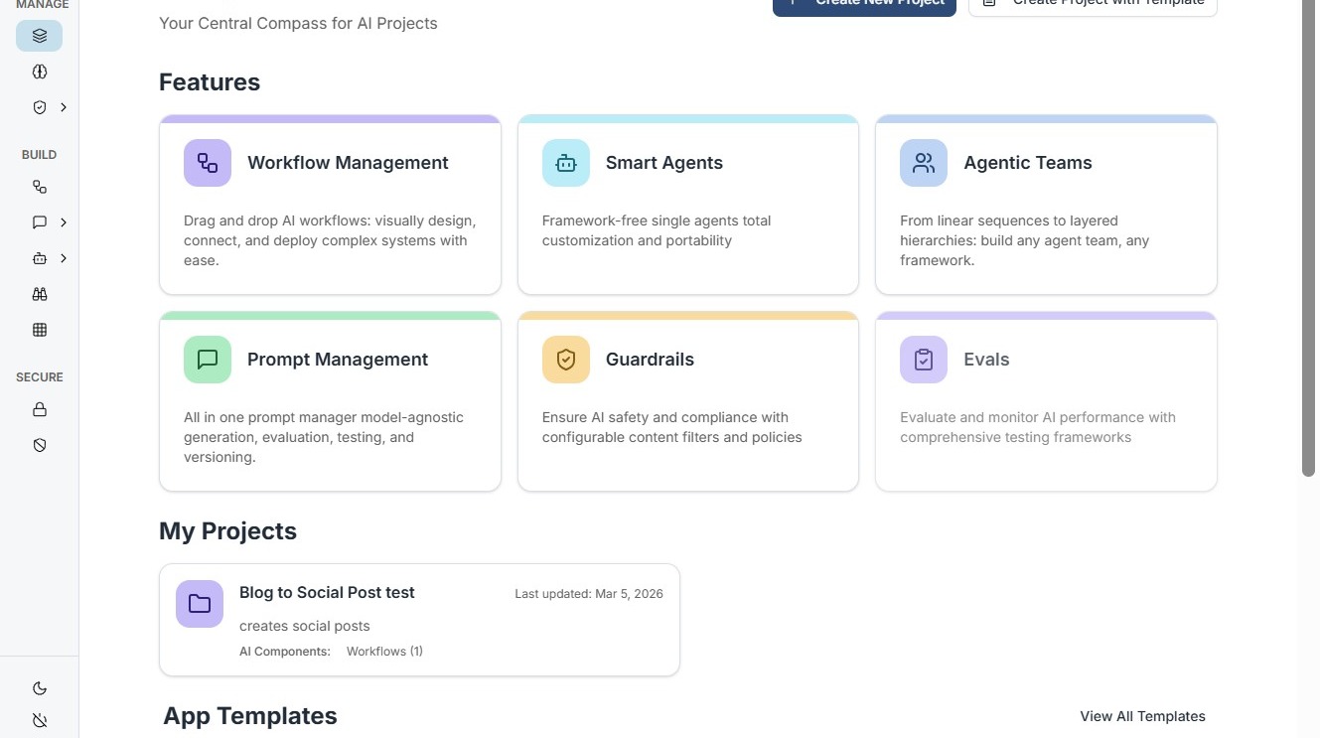Select the Workflow Management feature card
Viewport: 1320px width, 738px height.
coord(330,205)
